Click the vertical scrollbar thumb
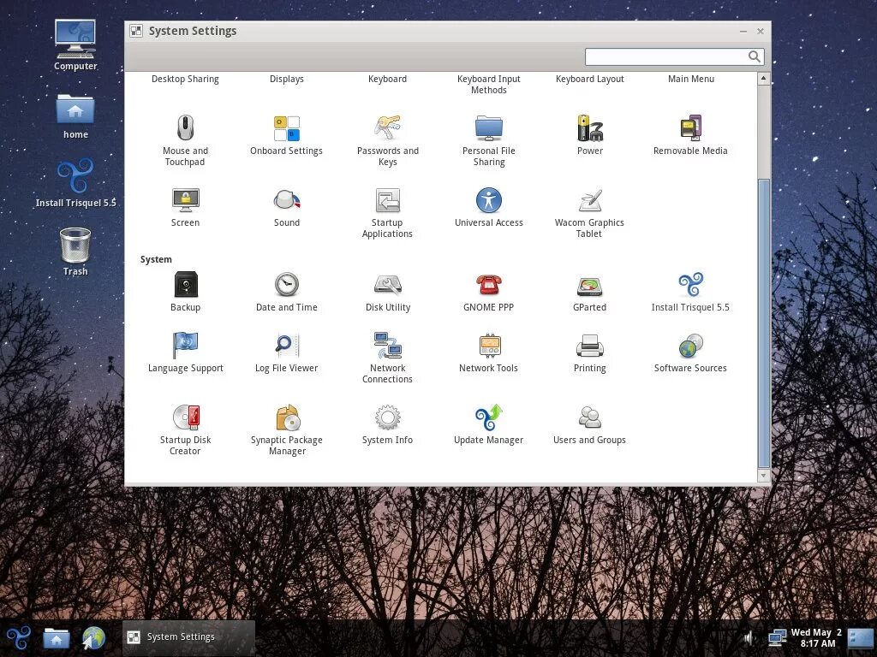 coord(764,324)
